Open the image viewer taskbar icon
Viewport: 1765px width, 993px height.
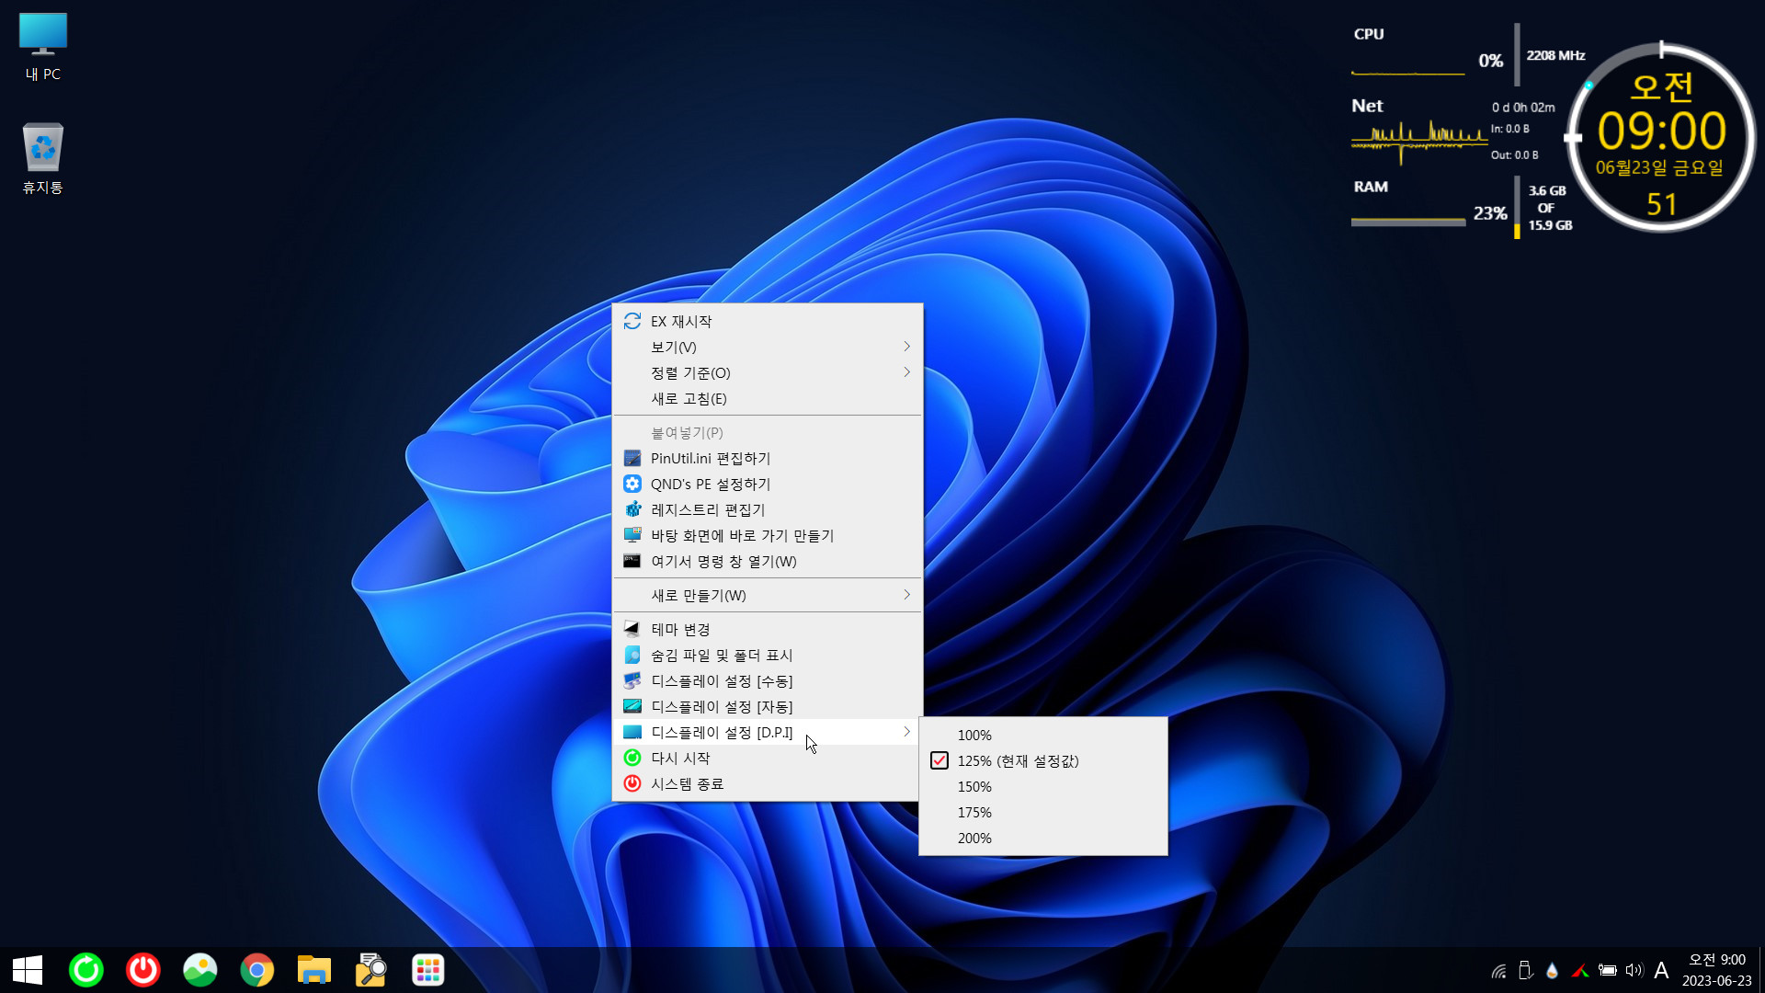200,970
